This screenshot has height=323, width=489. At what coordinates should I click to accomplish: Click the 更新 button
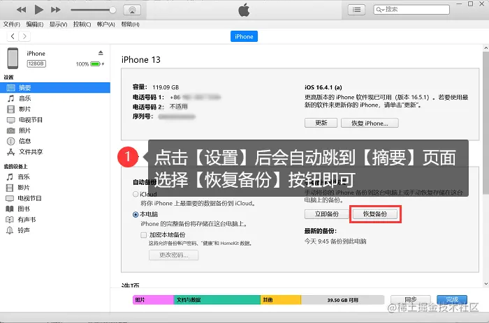pyautogui.click(x=321, y=123)
